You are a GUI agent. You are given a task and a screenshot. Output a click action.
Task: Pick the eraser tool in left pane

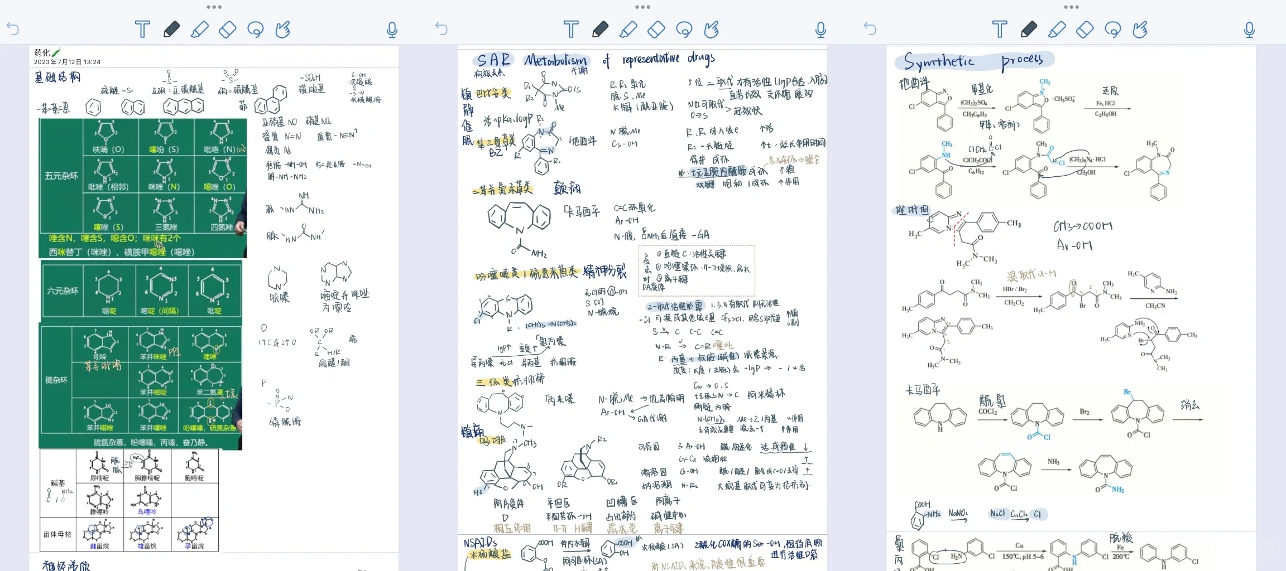(227, 29)
